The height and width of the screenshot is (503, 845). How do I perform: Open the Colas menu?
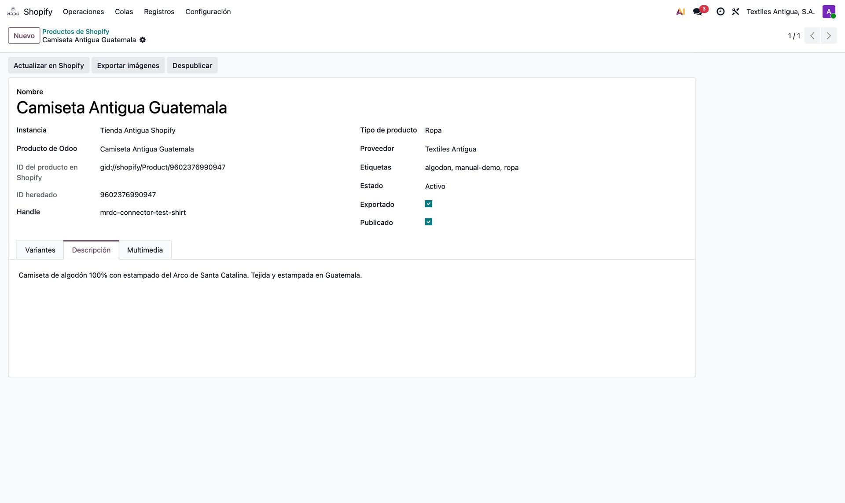point(124,12)
